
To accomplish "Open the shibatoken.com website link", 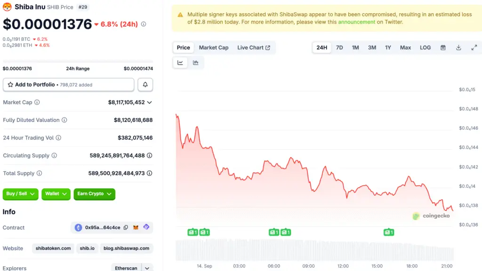I will tap(53, 248).
